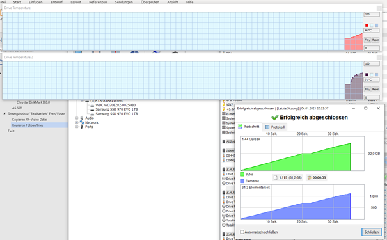Image resolution: width=387 pixels, height=240 pixels.
Task: Pick blue grid color swatch in Drive Temperature
Action: [x=376, y=25]
